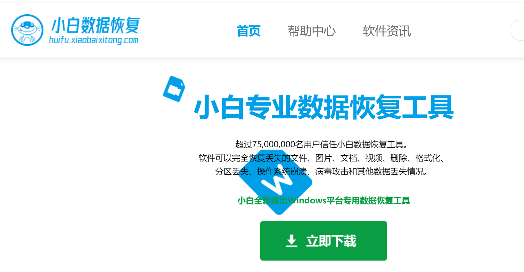Click the phrase 分区丢失 in description
524x272 pixels.
231,172
